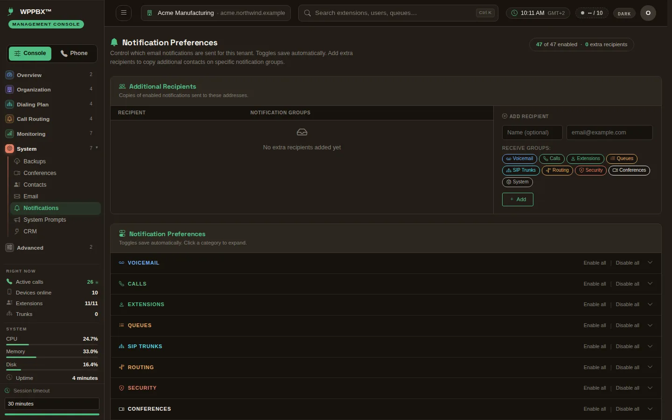
Task: Click the Routing signpost row icon
Action: coord(121,367)
